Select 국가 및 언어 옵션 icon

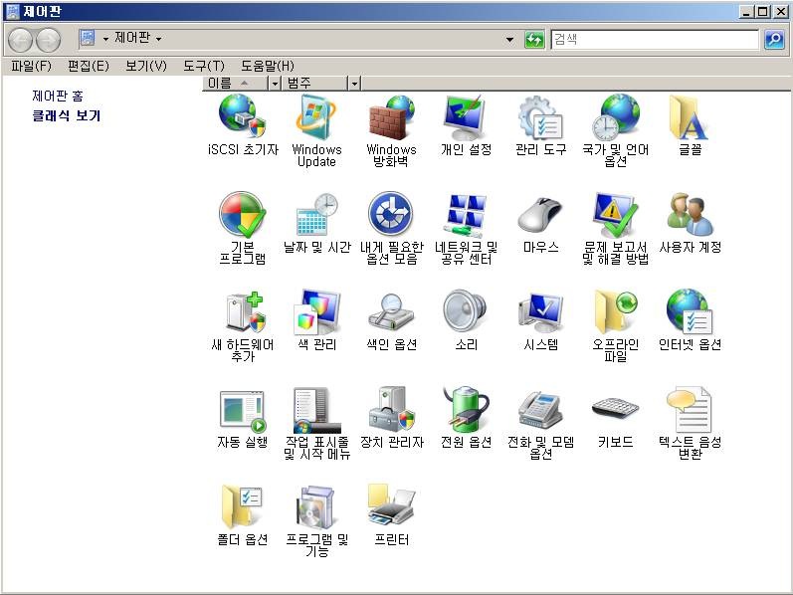pyautogui.click(x=616, y=117)
